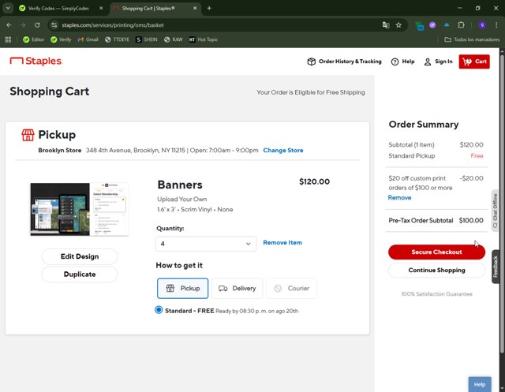Viewport: 505px width, 392px height.
Task: Reload the current page
Action: (x=37, y=25)
